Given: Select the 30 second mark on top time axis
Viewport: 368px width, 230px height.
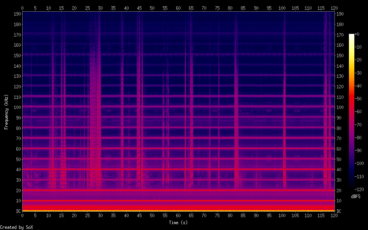Looking at the screenshot, I should coord(100,8).
